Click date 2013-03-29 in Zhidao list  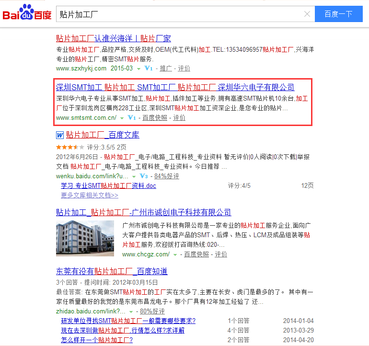(299, 331)
